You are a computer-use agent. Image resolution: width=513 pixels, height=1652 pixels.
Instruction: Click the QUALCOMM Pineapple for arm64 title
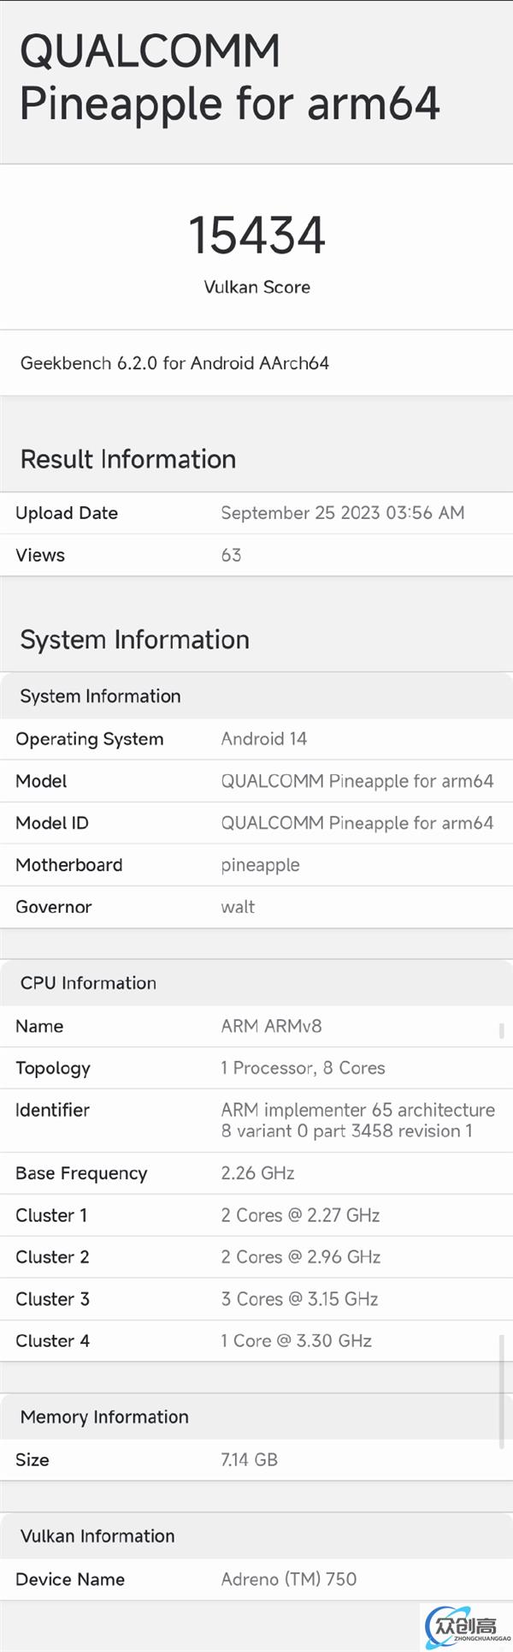pyautogui.click(x=229, y=77)
